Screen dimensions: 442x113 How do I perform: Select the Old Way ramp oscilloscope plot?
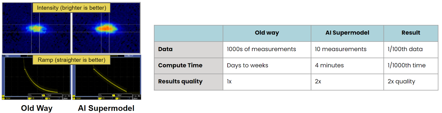36,77
